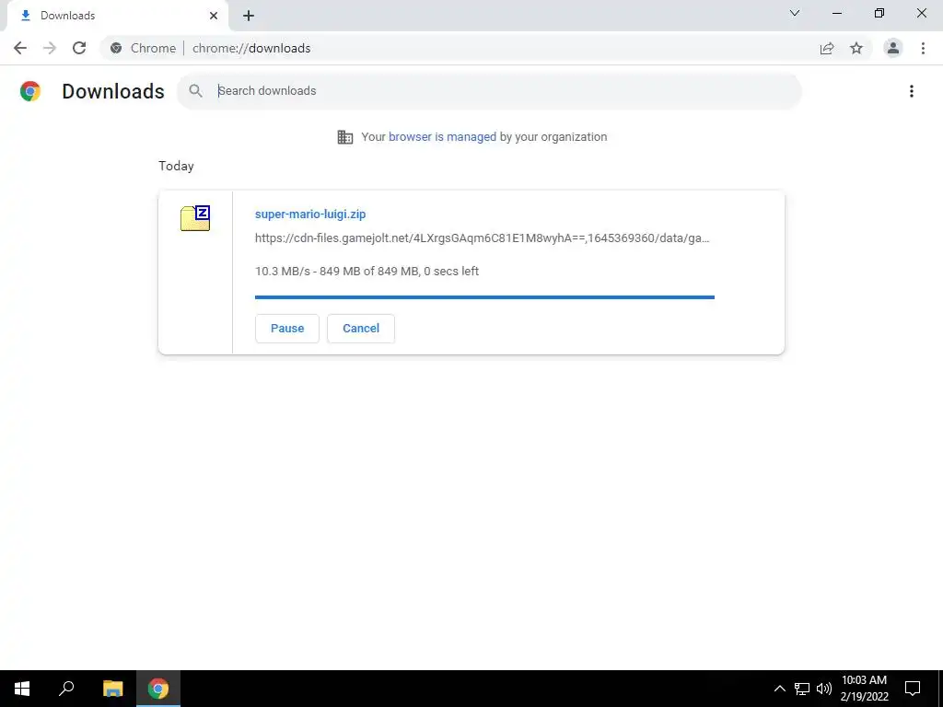Open the Chrome site info icon in address bar
The image size is (943, 707).
[x=116, y=48]
